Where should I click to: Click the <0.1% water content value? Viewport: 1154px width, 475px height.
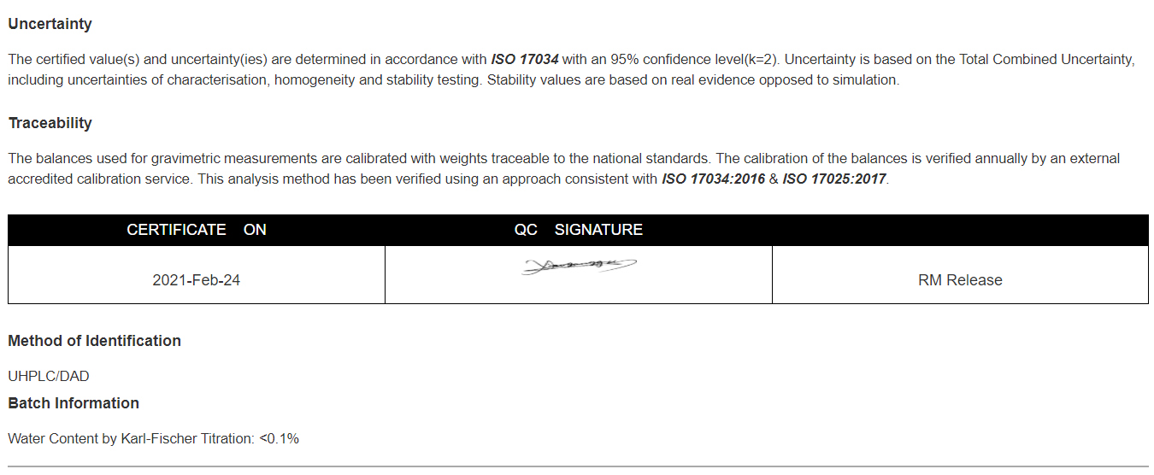279,438
